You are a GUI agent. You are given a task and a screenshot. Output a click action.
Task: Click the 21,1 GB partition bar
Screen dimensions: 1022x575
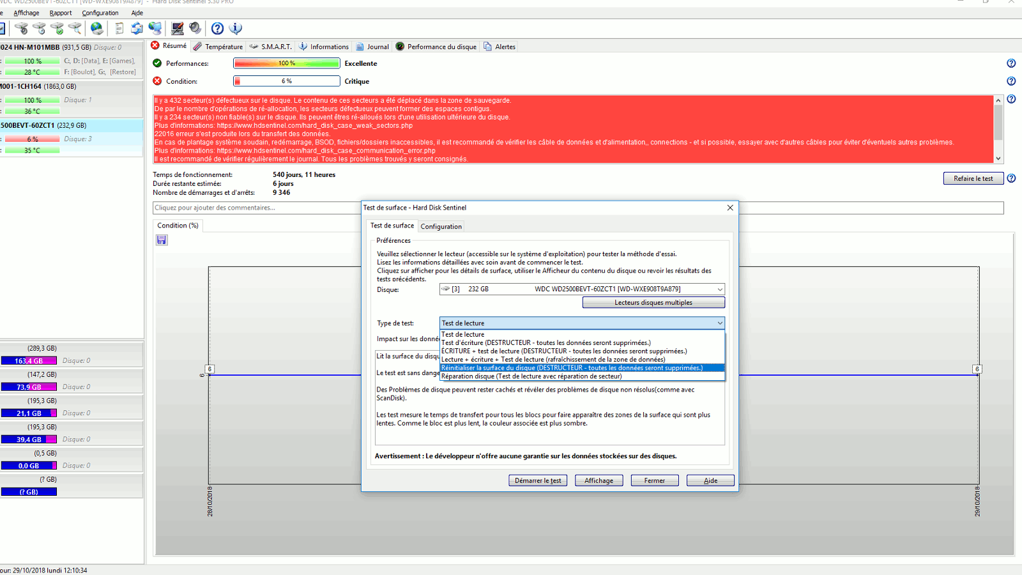[x=29, y=413]
